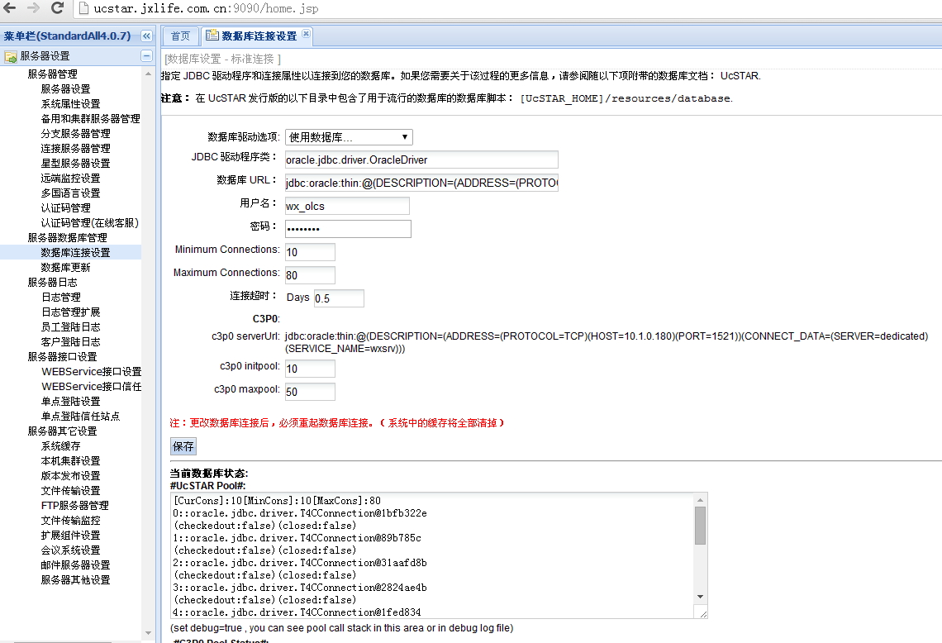Open 版本发布设置 item
Image resolution: width=942 pixels, height=643 pixels.
coord(70,476)
